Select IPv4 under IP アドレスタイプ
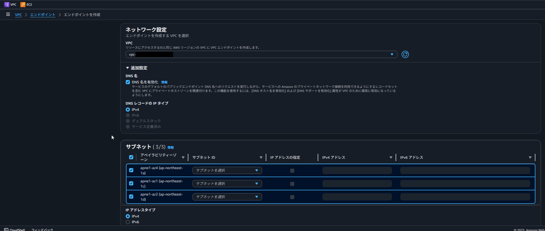The height and width of the screenshot is (231, 545). 128,216
